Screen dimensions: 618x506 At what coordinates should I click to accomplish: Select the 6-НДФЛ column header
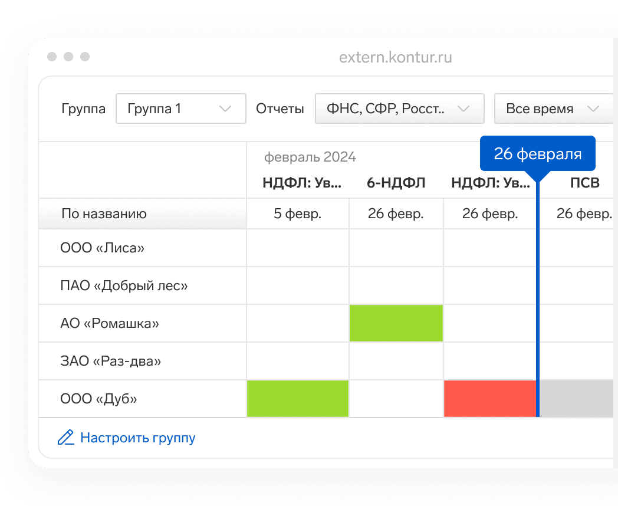coord(396,183)
